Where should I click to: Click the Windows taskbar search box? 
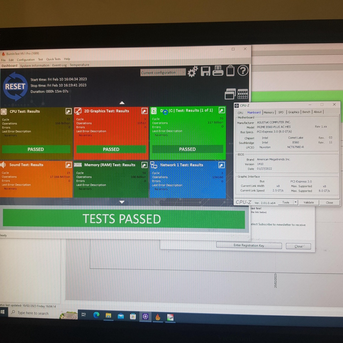click(x=33, y=313)
